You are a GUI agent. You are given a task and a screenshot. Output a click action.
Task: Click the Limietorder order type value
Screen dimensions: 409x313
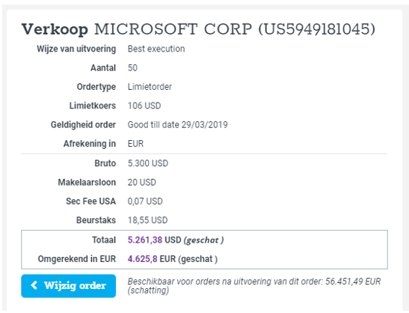tap(150, 87)
